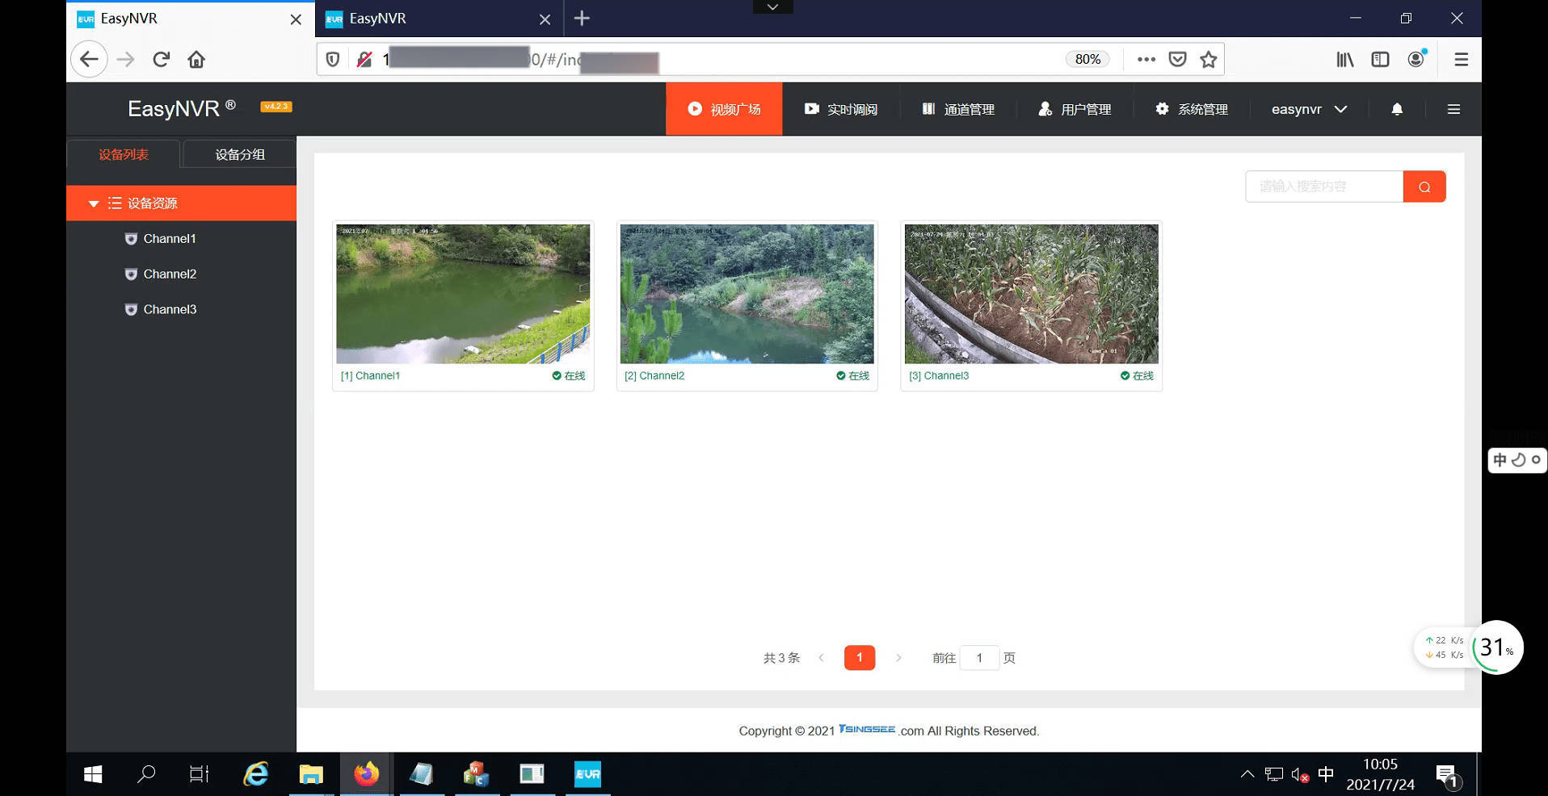Screen dimensions: 1548x796
Task: Open the notification bell icon
Action: (1396, 109)
